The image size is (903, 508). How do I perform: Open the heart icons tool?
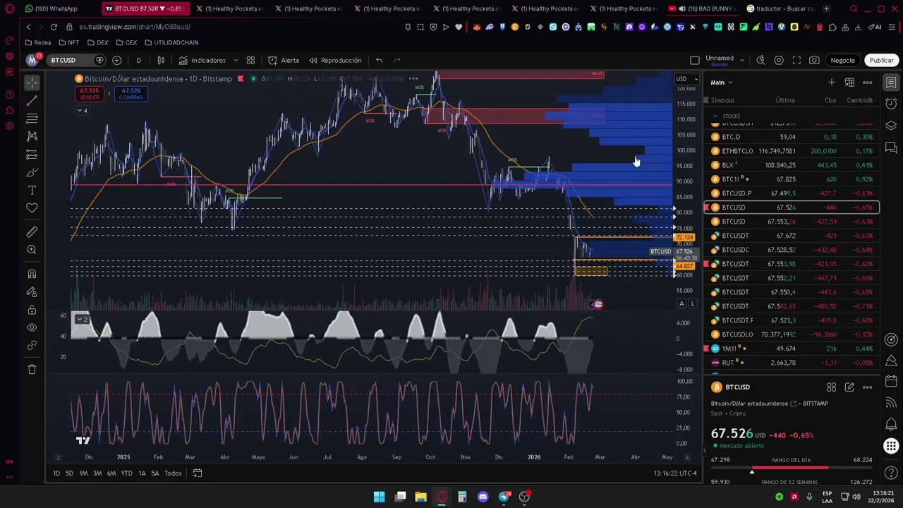pyautogui.click(x=32, y=208)
